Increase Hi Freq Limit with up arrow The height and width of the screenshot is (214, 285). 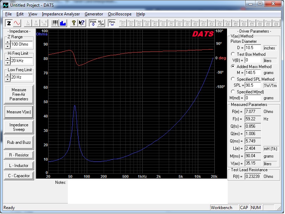point(7,59)
